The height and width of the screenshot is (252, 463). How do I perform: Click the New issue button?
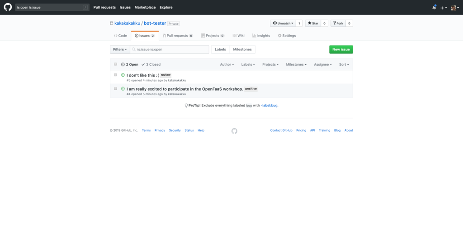(341, 50)
